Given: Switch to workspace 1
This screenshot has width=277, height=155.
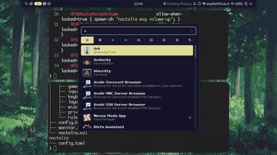Looking at the screenshot, I should [38, 4].
